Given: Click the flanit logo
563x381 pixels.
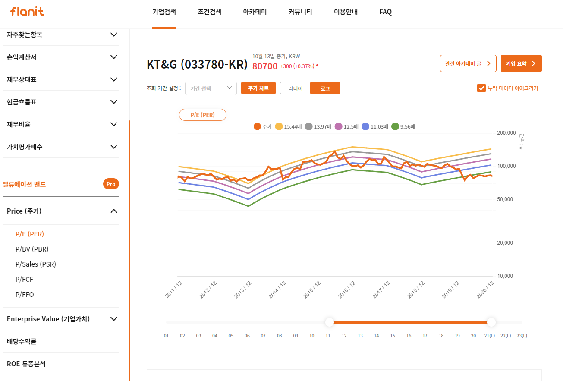Looking at the screenshot, I should tap(27, 12).
